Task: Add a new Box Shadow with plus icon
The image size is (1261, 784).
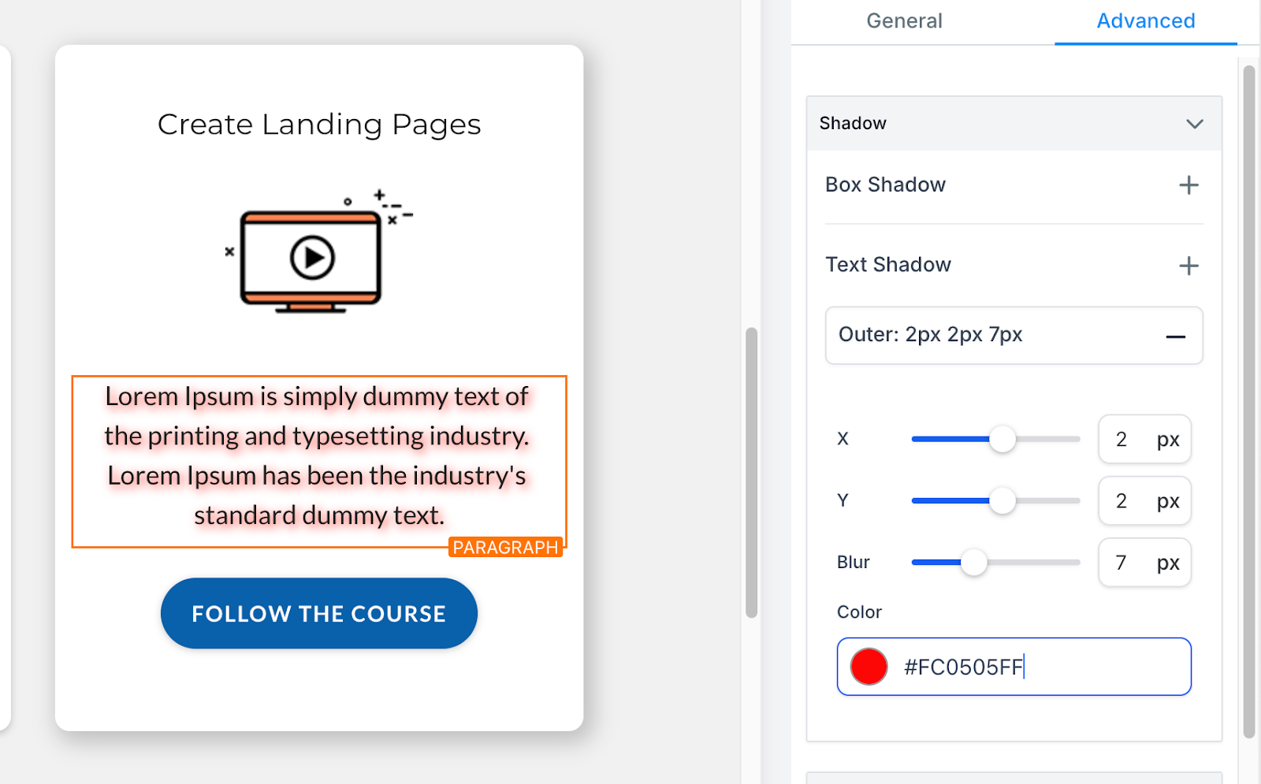Action: 1188,185
